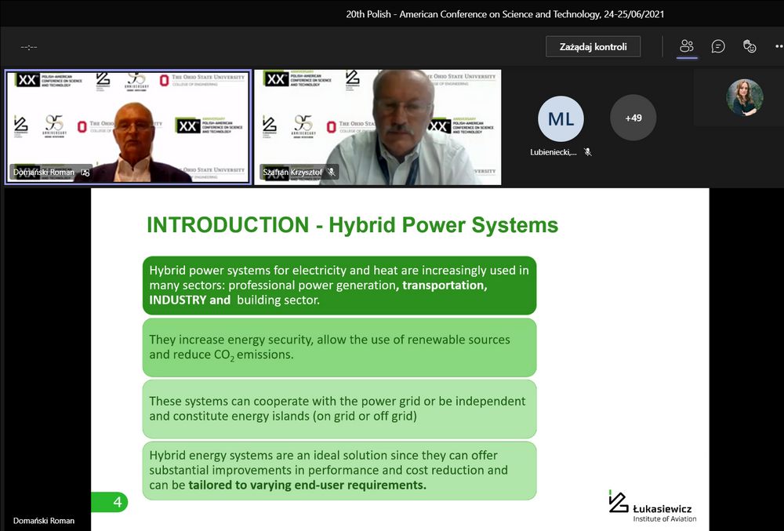Click the Łukasiewicz Institute of Aviation logo
The width and height of the screenshot is (784, 531).
[652, 507]
